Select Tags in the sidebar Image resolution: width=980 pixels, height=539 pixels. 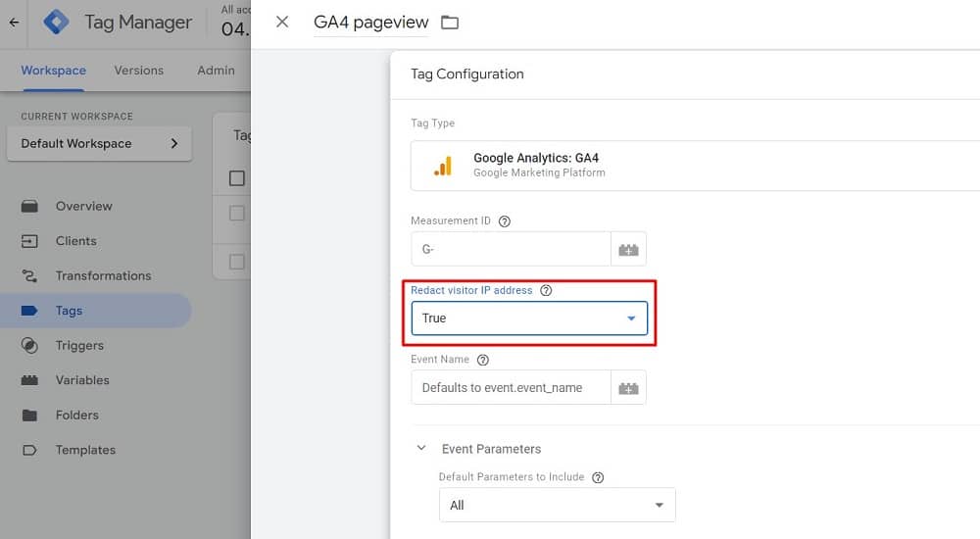pos(69,311)
